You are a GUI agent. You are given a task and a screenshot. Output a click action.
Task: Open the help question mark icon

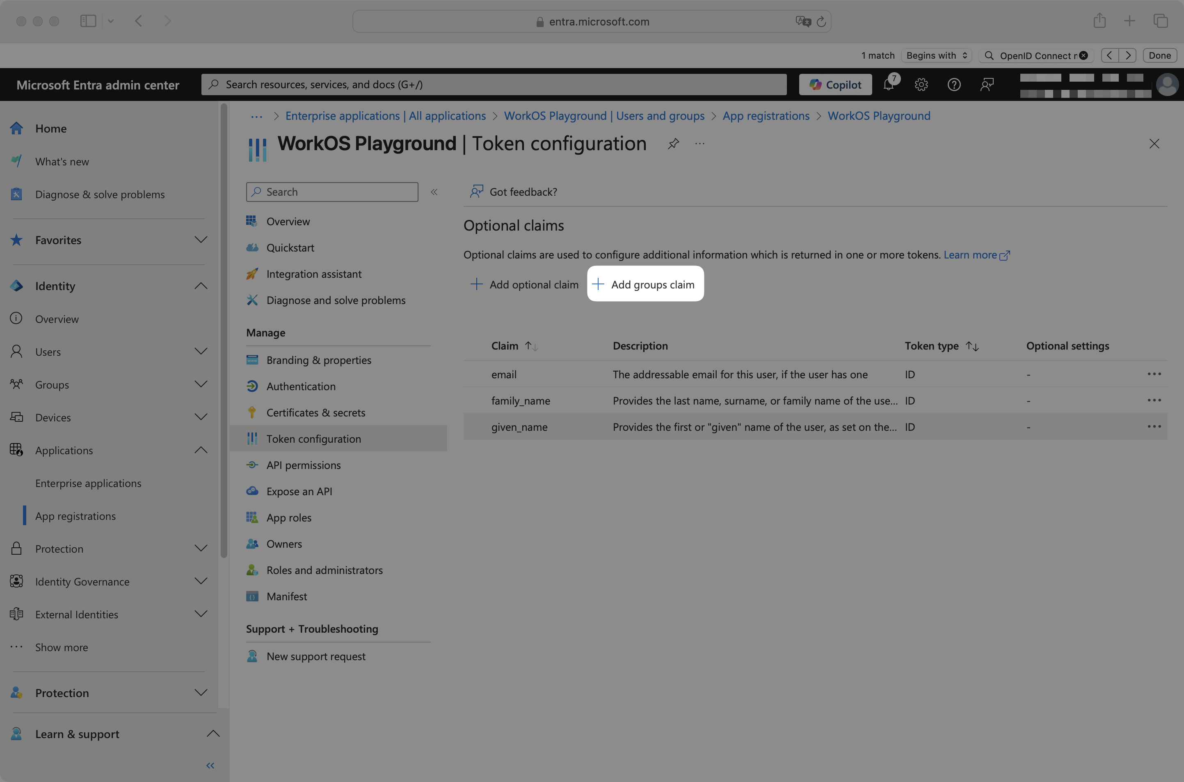954,84
